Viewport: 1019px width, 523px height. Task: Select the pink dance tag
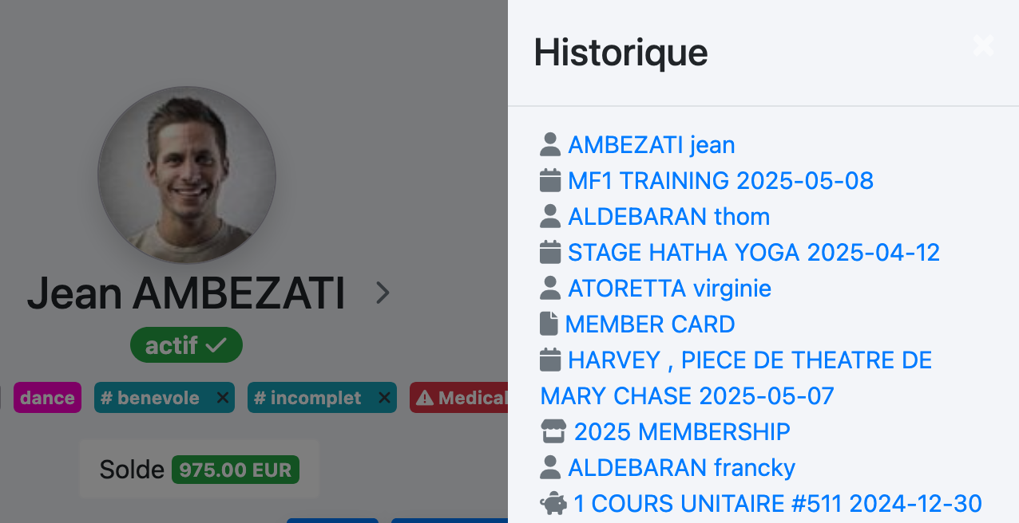coord(47,398)
